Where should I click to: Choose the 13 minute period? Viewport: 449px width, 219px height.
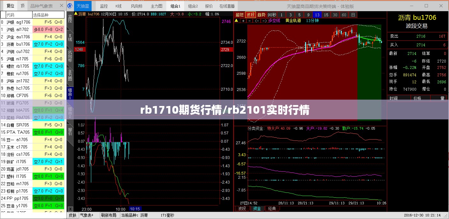317,15
